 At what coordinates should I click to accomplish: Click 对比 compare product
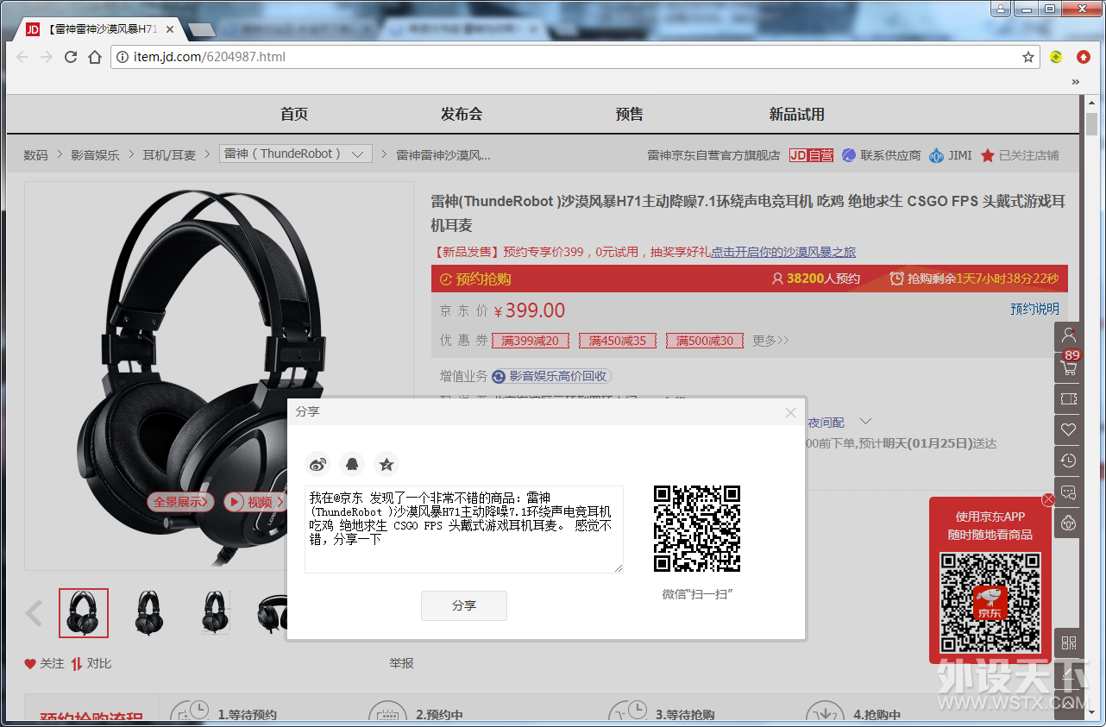91,663
